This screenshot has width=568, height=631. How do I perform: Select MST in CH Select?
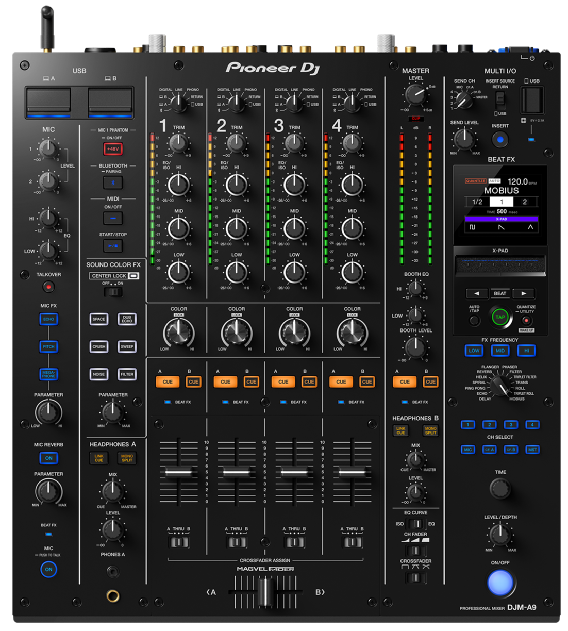point(532,450)
